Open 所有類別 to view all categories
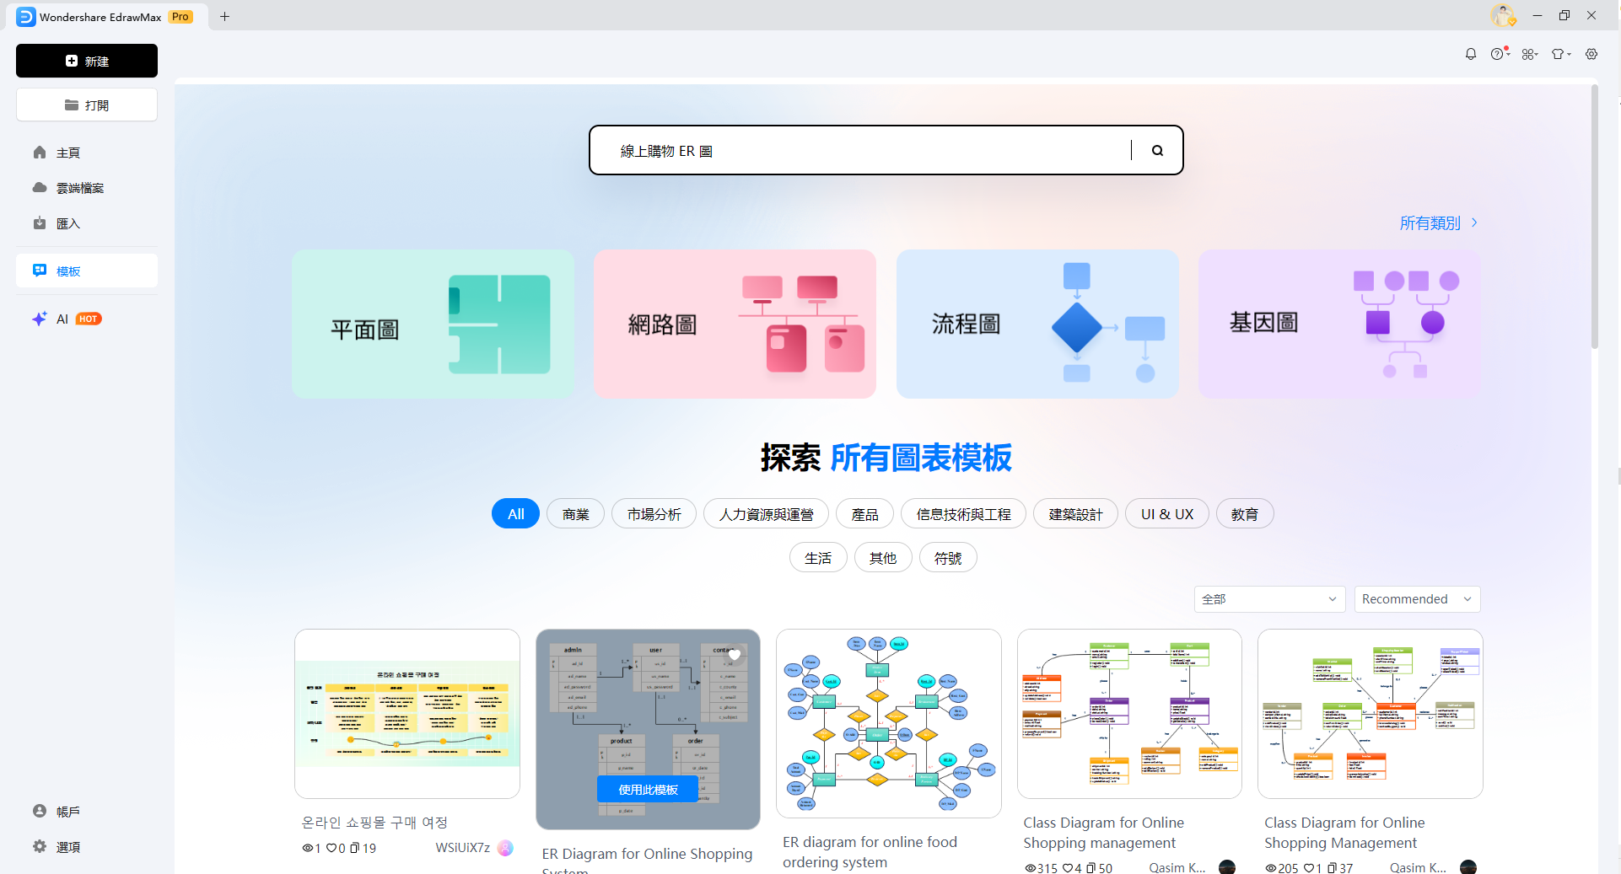 [x=1430, y=223]
